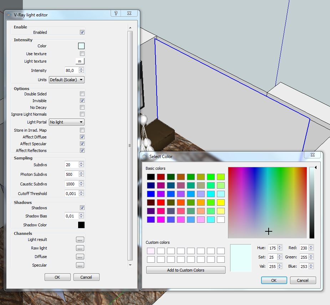330x305 pixels.
Task: Click the Val field in Select Color
Action: [x=273, y=266]
